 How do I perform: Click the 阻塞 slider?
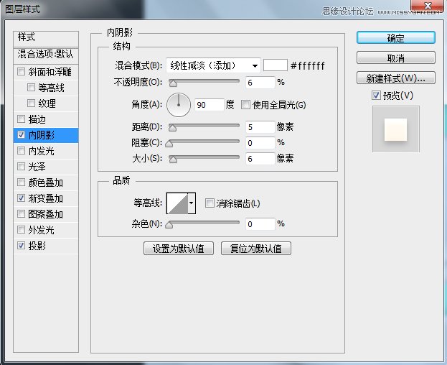tap(203, 143)
